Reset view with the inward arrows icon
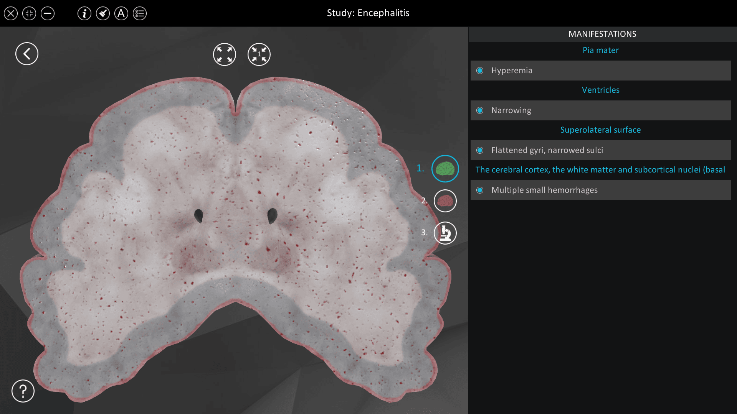Image resolution: width=737 pixels, height=414 pixels. coord(259,54)
